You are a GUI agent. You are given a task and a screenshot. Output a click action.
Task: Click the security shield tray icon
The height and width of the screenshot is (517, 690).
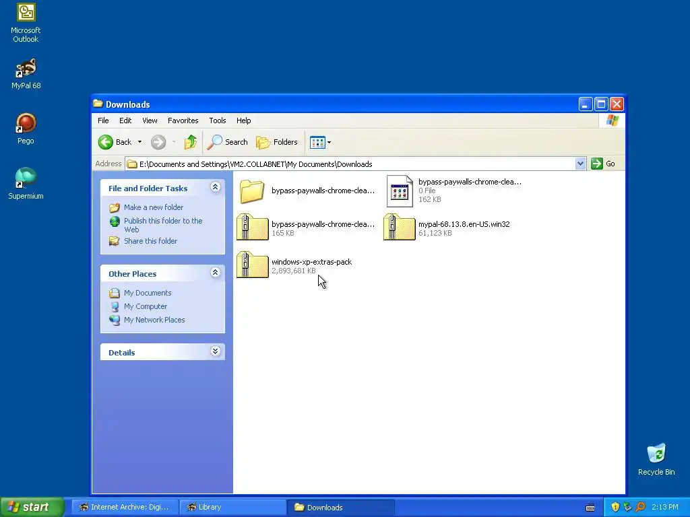point(615,507)
